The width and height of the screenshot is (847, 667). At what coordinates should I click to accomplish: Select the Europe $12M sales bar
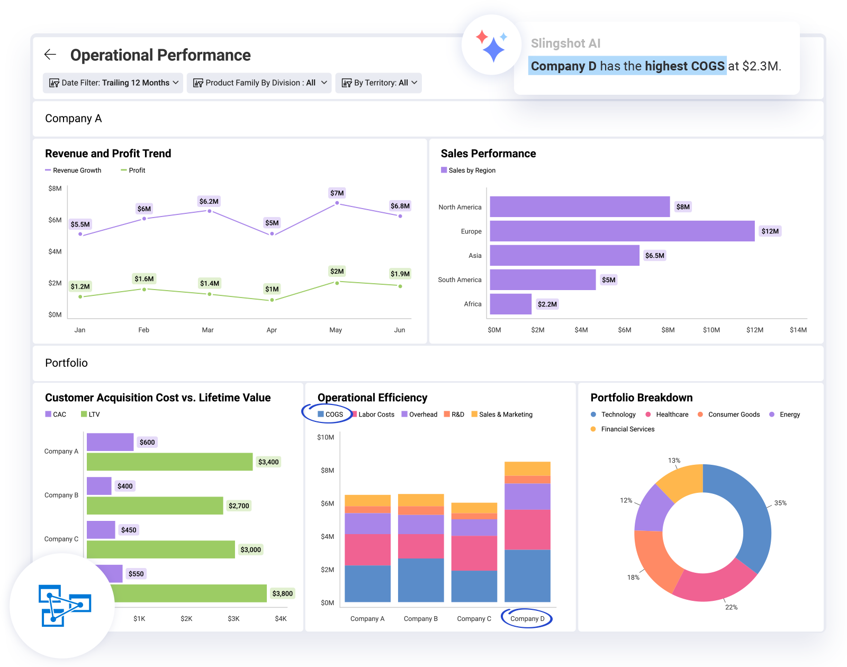point(622,231)
